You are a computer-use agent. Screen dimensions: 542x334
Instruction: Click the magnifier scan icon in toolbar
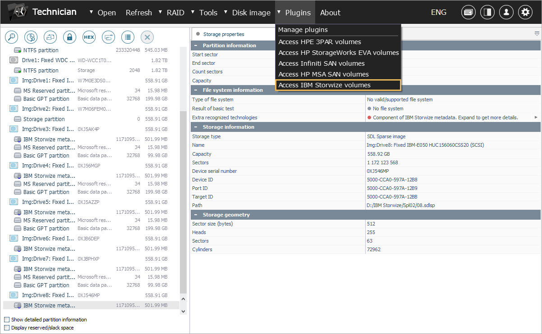pos(11,37)
